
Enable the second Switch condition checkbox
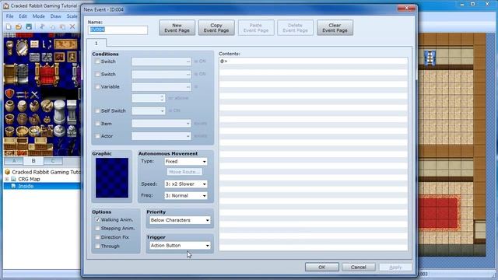[97, 75]
